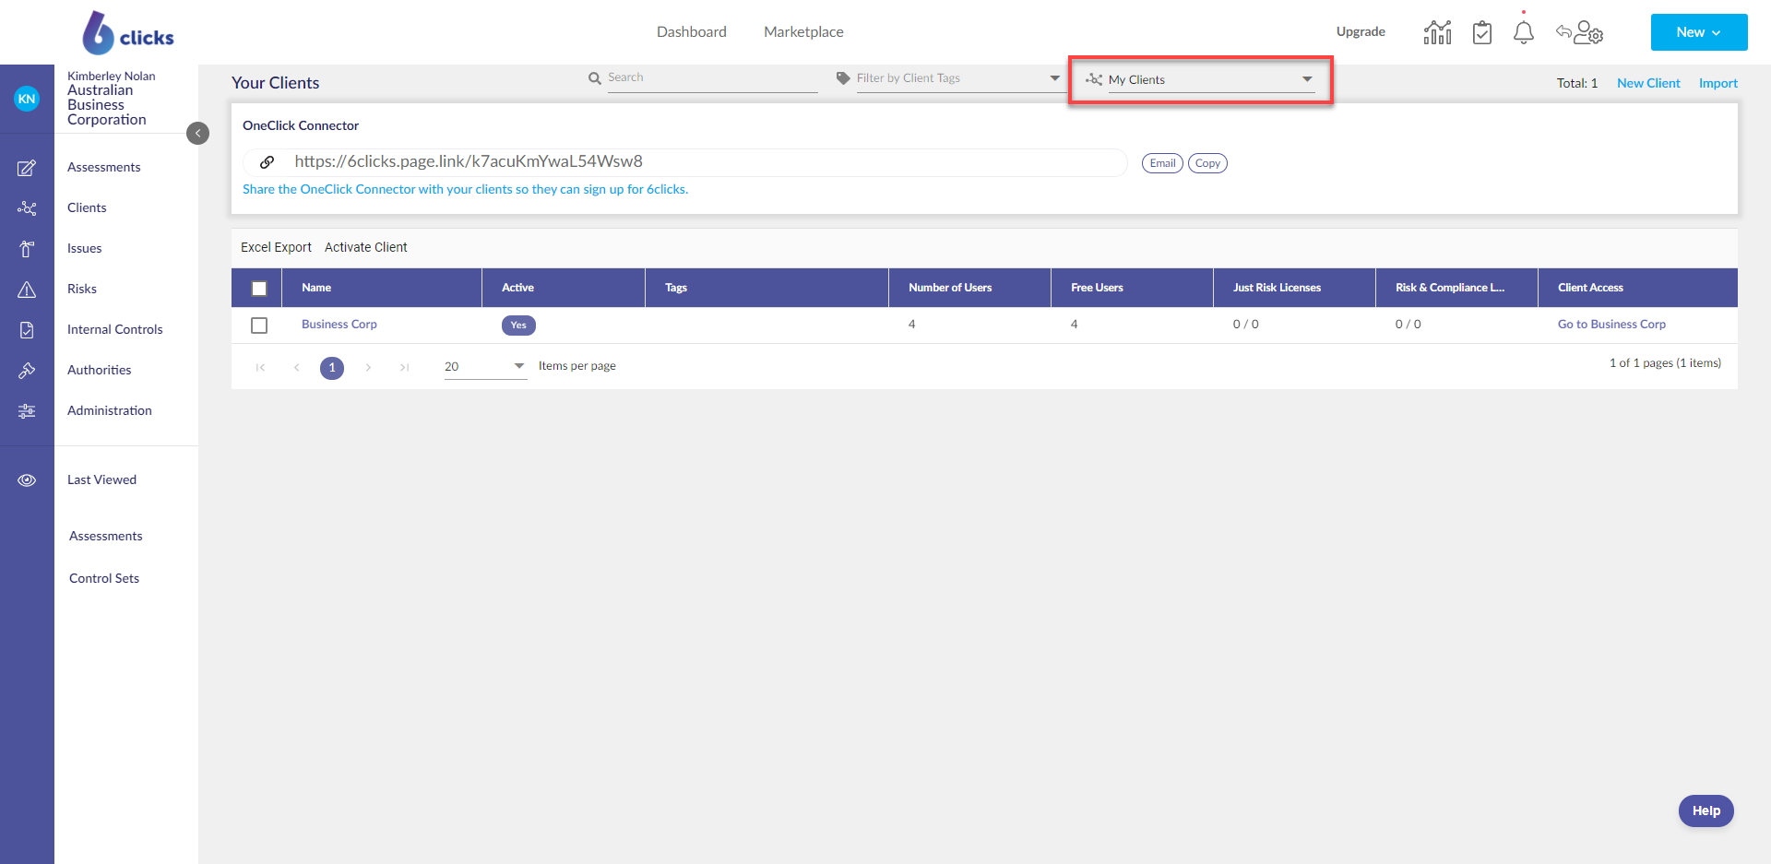Click the search magnifier icon
1771x864 pixels.
click(595, 78)
